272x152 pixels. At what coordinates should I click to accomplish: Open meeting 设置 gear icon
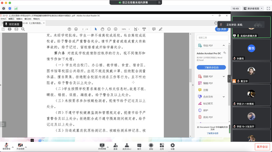(173, 147)
